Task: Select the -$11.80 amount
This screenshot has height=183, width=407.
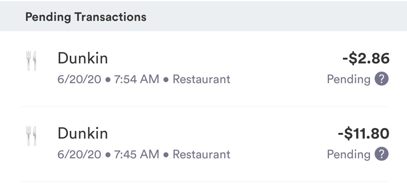Action: pos(364,134)
